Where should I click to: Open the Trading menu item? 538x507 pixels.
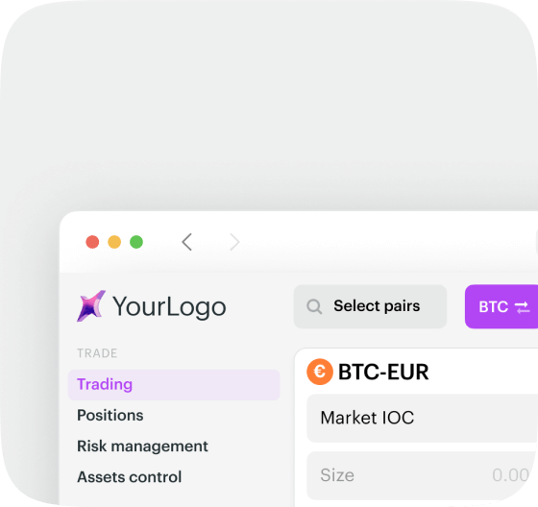[x=174, y=385]
